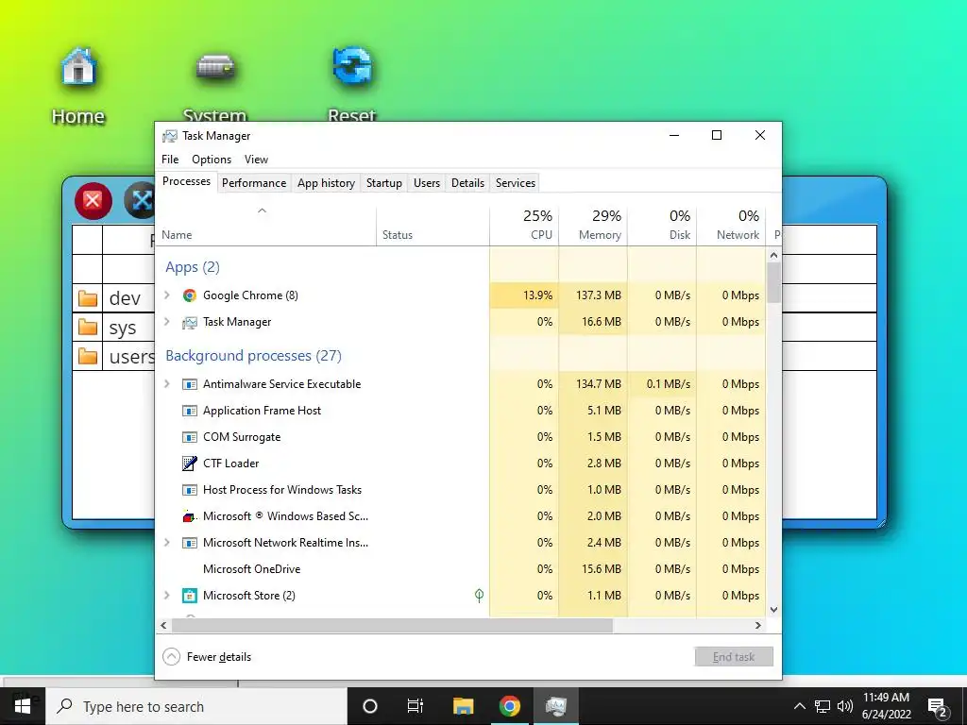Click the green leaf suspended status icon

click(479, 595)
